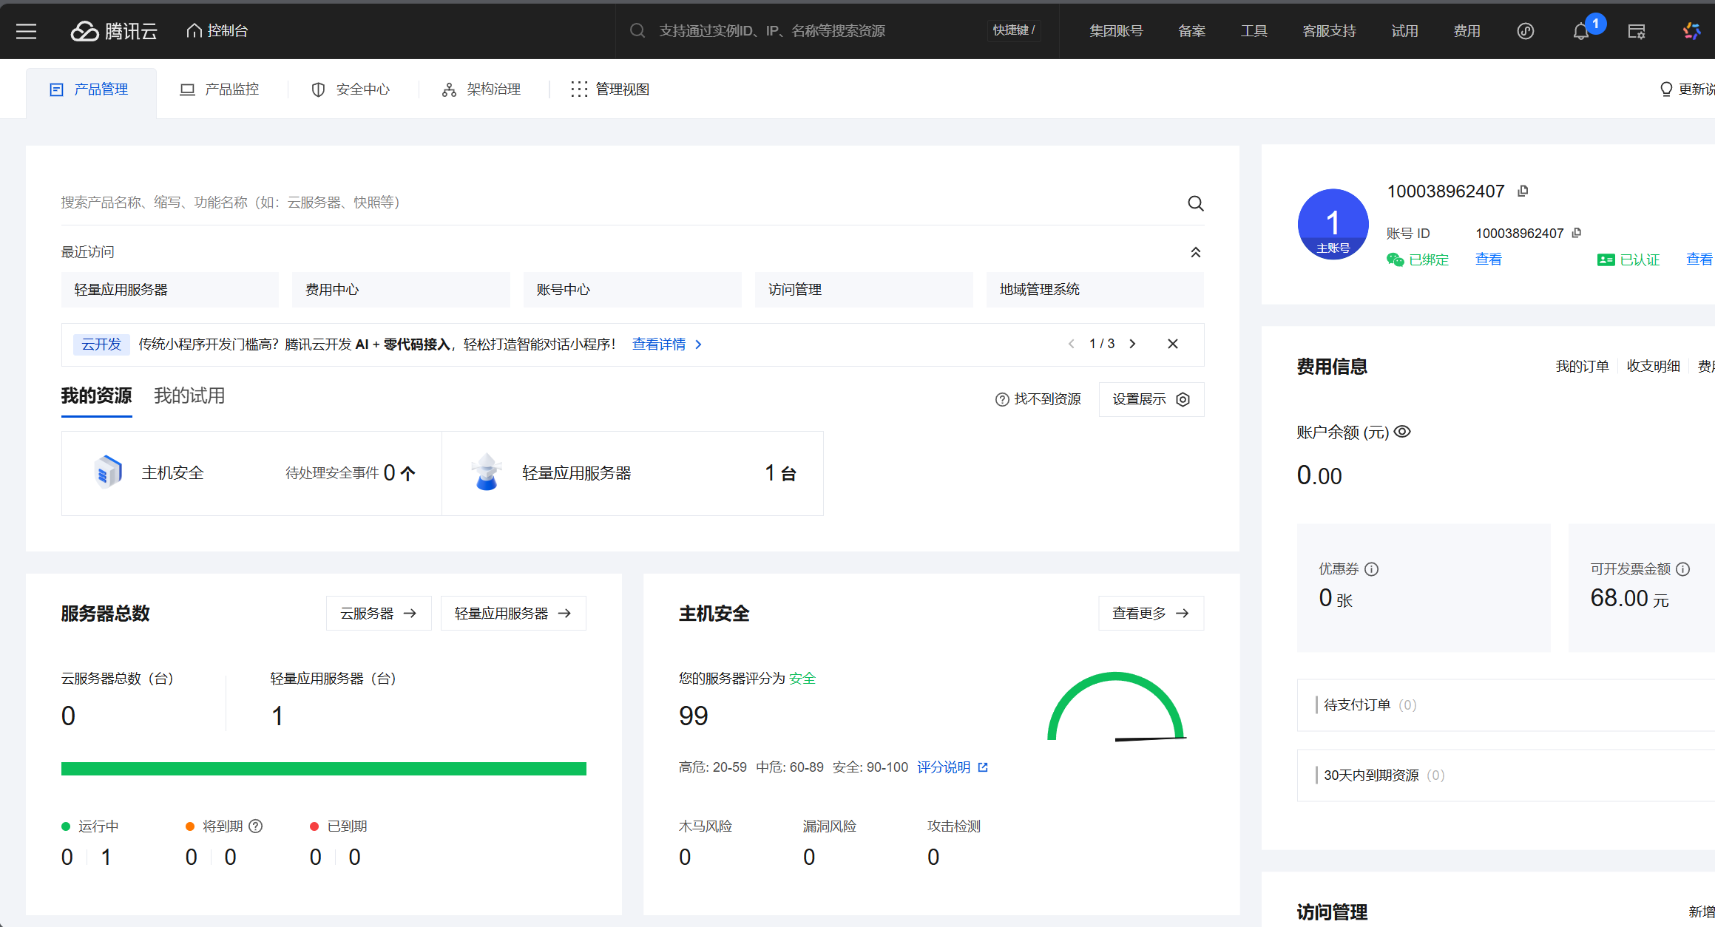Click the 将到期 help question icon
Image resolution: width=1715 pixels, height=927 pixels.
256,826
